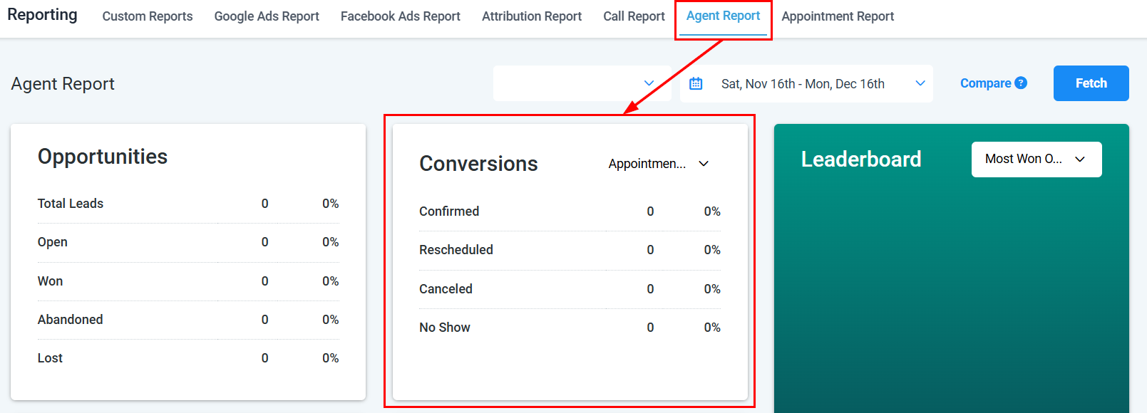Click the Reporting heading
Viewport: 1147px width, 413px height.
42,15
